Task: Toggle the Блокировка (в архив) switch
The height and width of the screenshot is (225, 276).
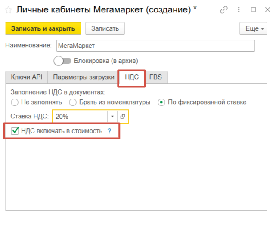Action: click(63, 61)
